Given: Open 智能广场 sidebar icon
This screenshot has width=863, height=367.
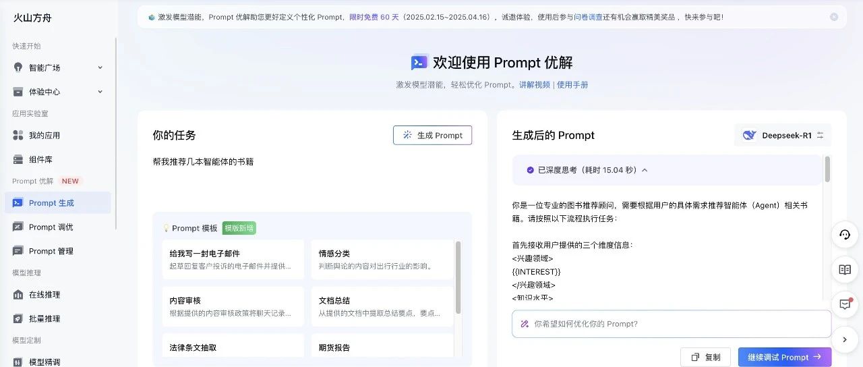Looking at the screenshot, I should click(x=18, y=67).
